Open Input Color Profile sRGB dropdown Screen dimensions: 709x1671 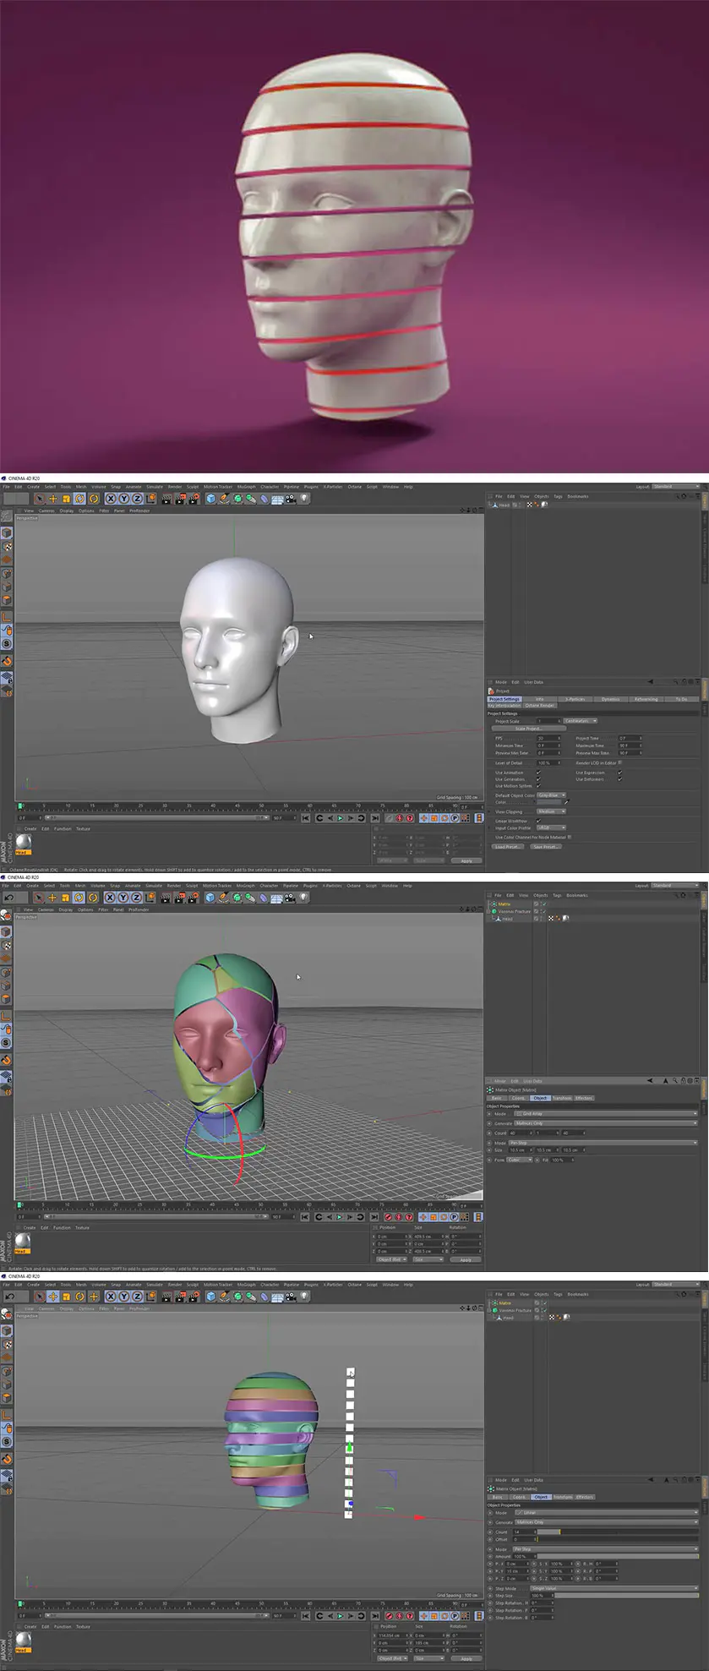click(x=551, y=828)
